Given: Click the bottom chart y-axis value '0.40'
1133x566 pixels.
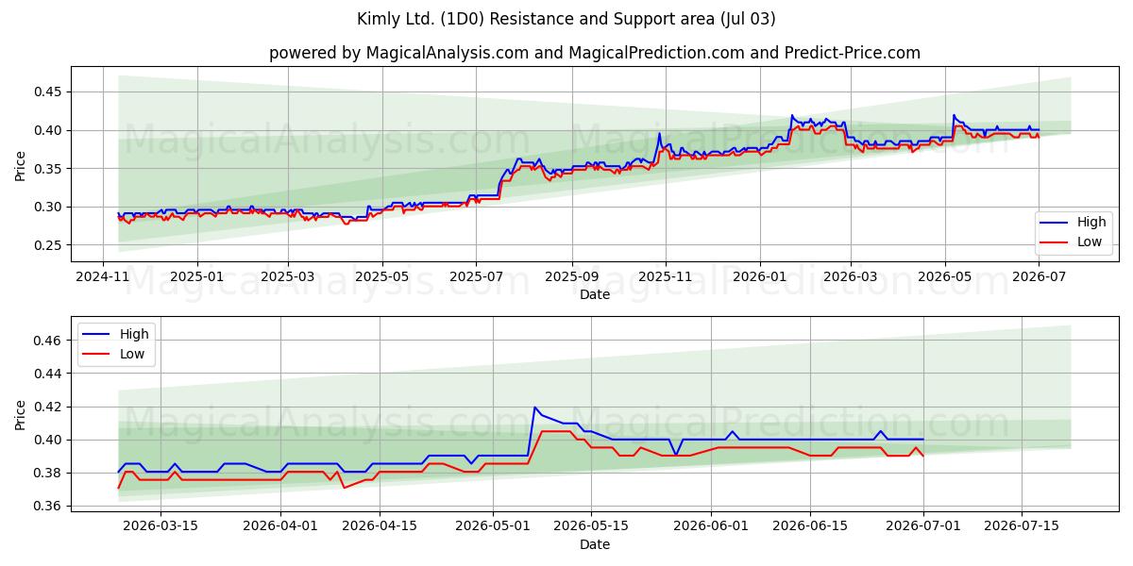Looking at the screenshot, I should pos(48,440).
